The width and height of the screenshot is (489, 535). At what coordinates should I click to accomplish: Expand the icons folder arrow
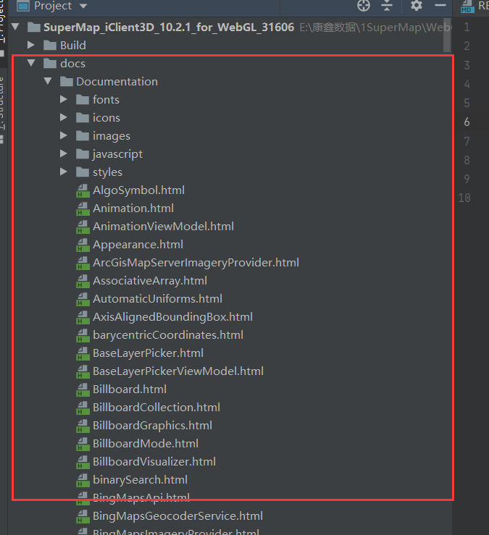[64, 117]
